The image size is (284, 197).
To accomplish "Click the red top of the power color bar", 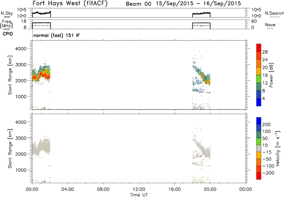I will (259, 47).
